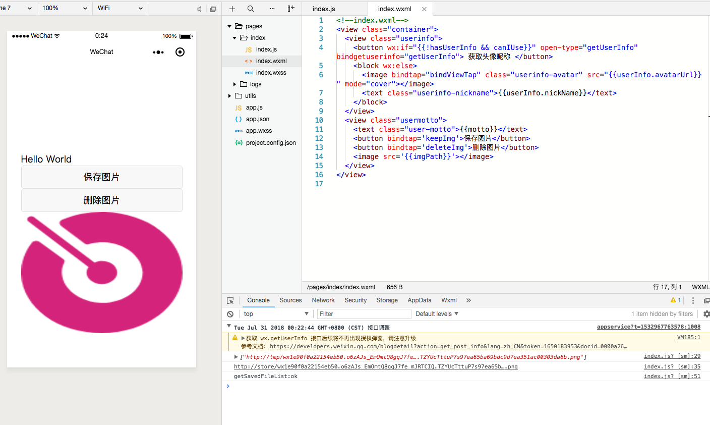Expand the logged tmp path array
Viewport: 710px width, 425px height.
(236, 357)
